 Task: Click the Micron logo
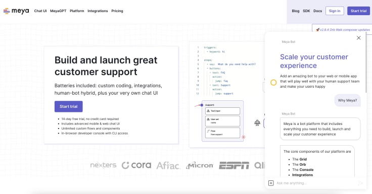coord(200,165)
